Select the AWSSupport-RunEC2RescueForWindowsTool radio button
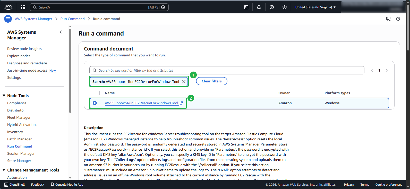The height and width of the screenshot is (189, 410). click(x=95, y=103)
